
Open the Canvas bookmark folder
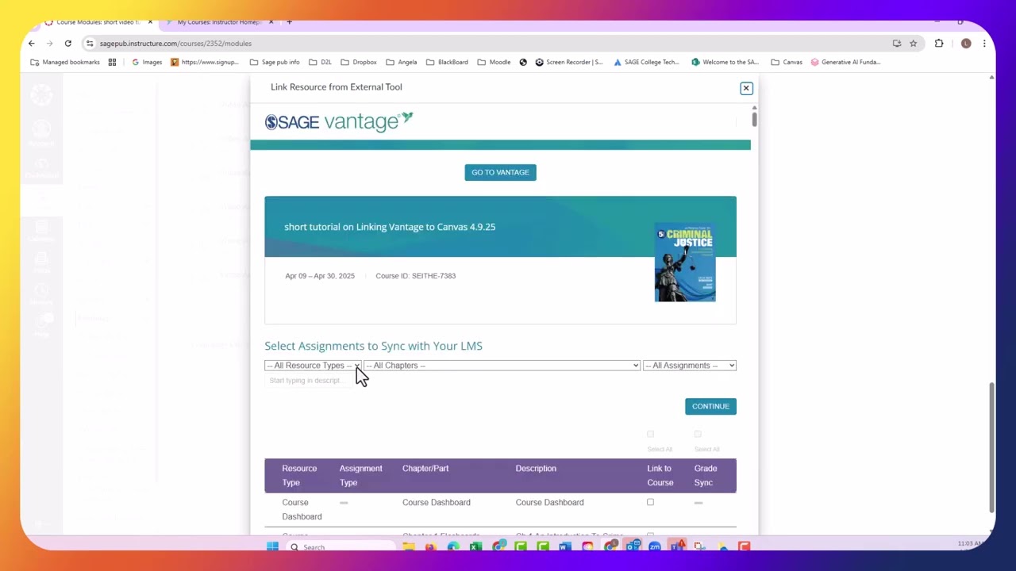click(786, 62)
